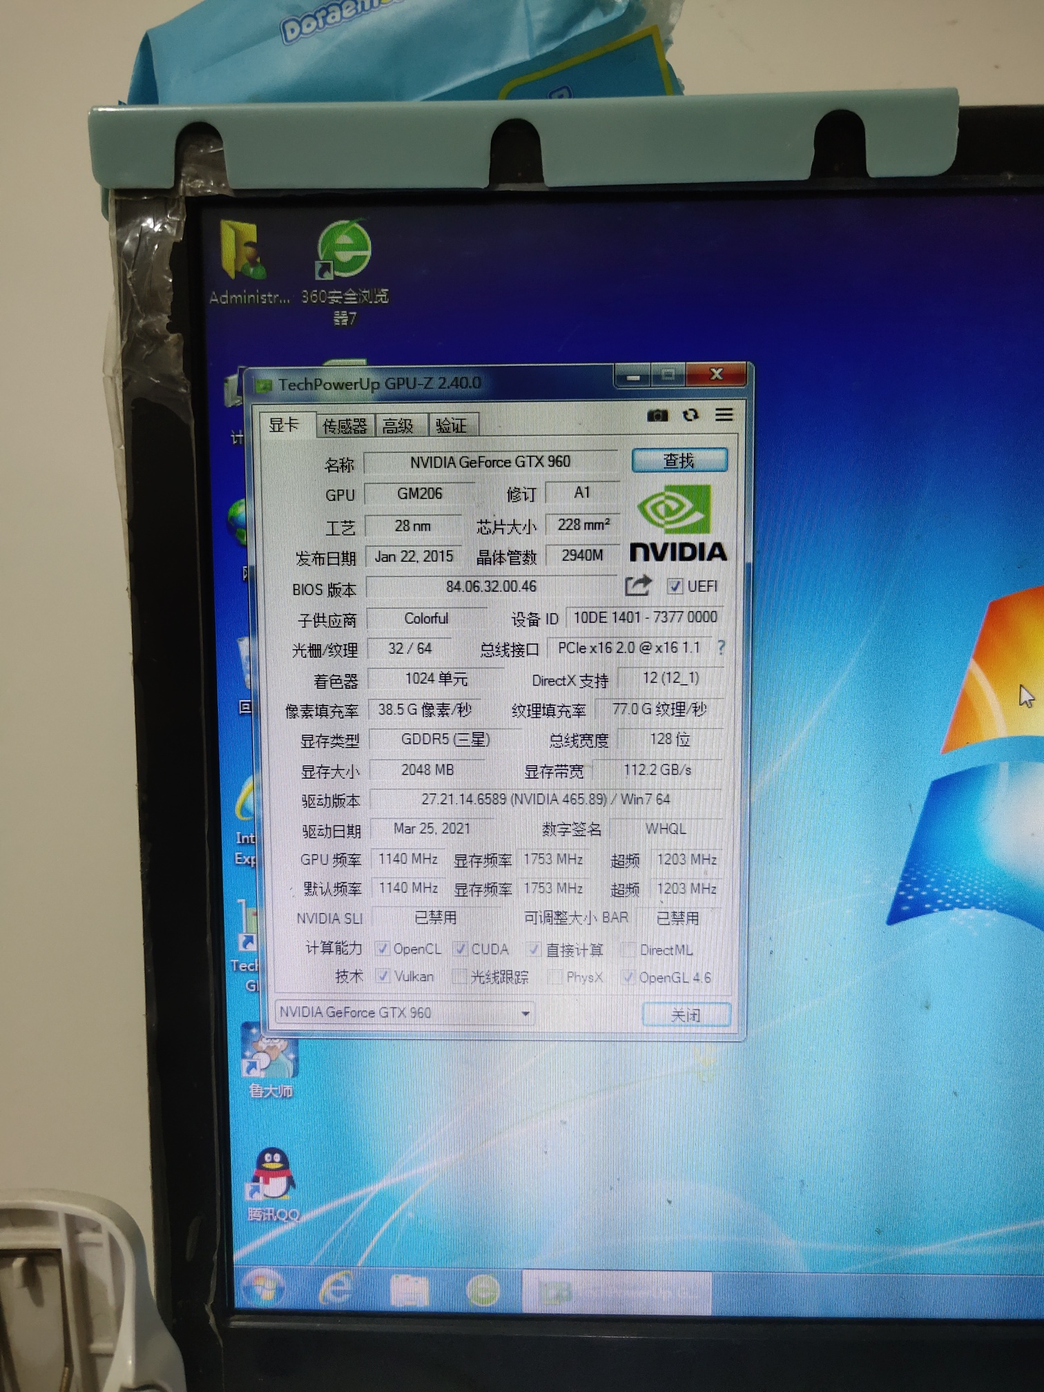Viewport: 1044px width, 1392px height.
Task: Click the 28 nm process value
Action: [412, 526]
